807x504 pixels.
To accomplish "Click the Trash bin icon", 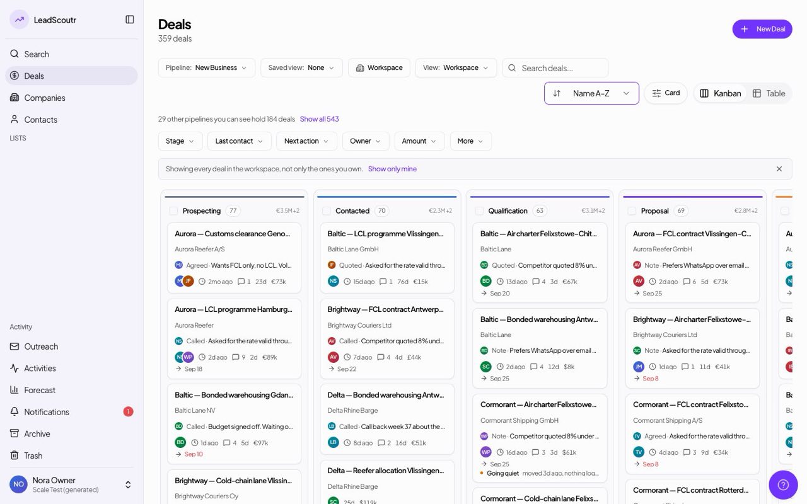I will (15, 455).
